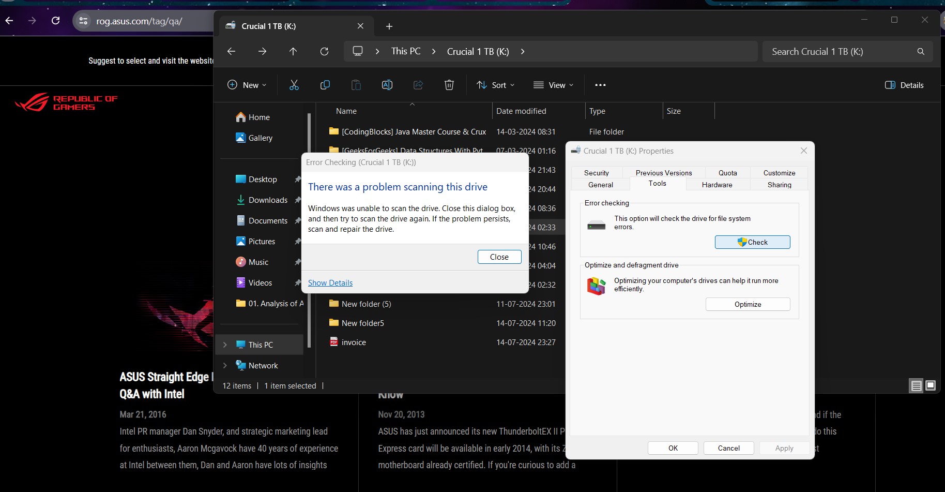This screenshot has width=945, height=492.
Task: Click the Delete trash icon in Explorer toolbar
Action: click(x=449, y=85)
